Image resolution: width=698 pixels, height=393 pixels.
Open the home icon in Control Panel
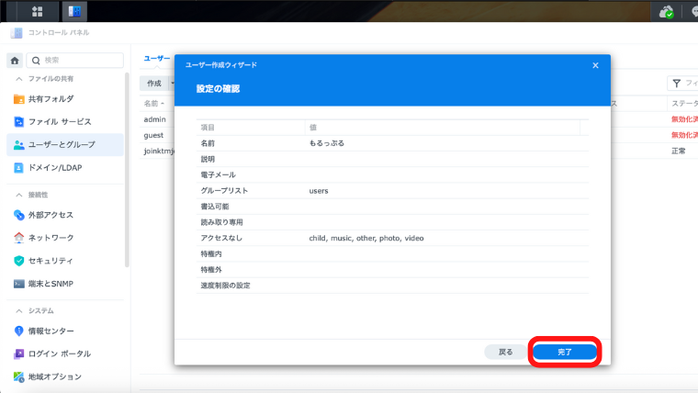[x=15, y=61]
